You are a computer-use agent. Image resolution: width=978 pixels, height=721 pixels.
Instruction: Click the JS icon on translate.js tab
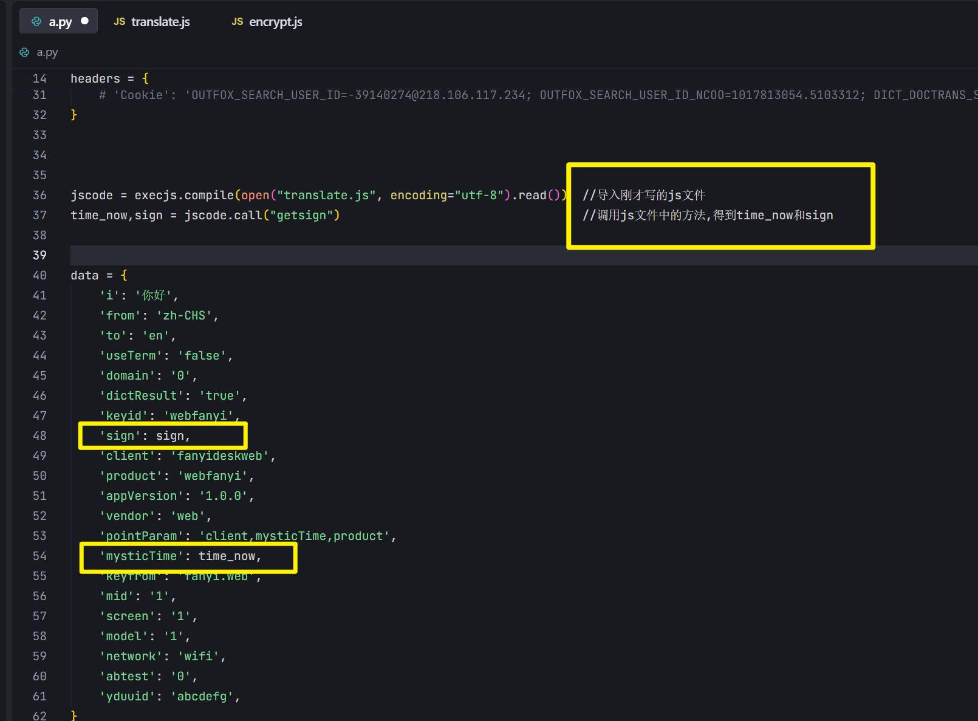pos(120,22)
